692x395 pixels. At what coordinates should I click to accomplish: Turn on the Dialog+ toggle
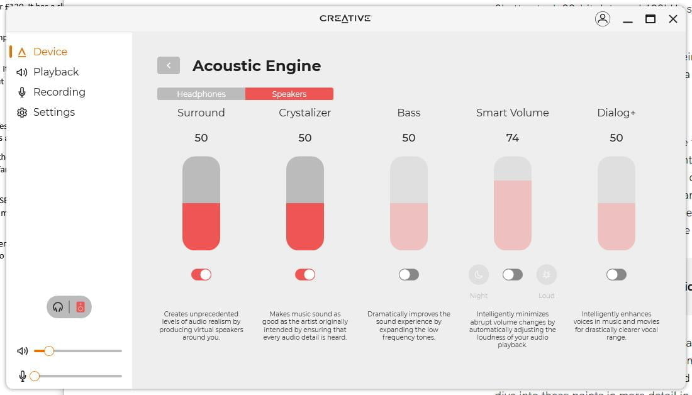click(x=617, y=275)
